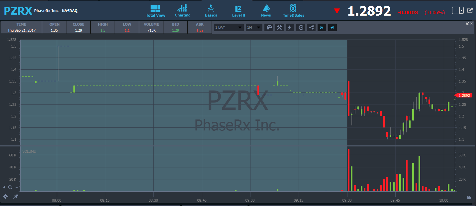The width and height of the screenshot is (476, 206).
Task: Click the PZRX ticker symbol
Action: point(18,11)
